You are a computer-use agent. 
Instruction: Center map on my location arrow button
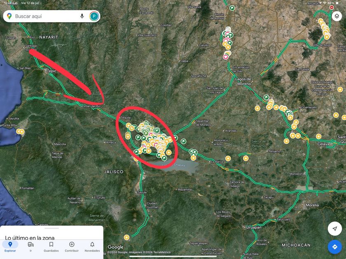[x=335, y=229]
